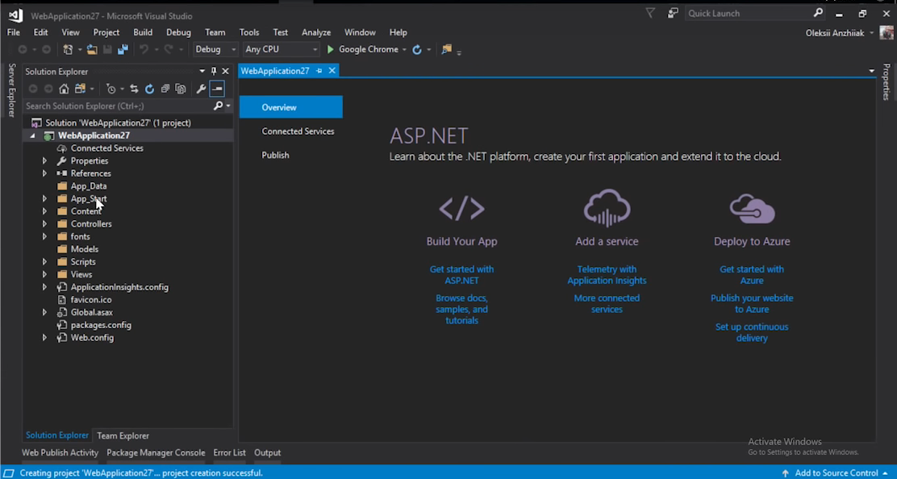The image size is (897, 479).
Task: Click the Save All toolbar icon
Action: (x=123, y=50)
